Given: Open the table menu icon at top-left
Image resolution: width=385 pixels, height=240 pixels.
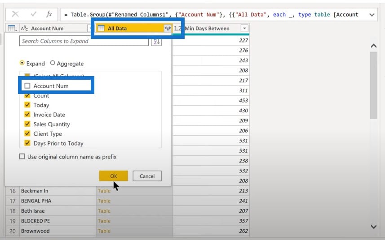Looking at the screenshot, I should click(x=12, y=28).
